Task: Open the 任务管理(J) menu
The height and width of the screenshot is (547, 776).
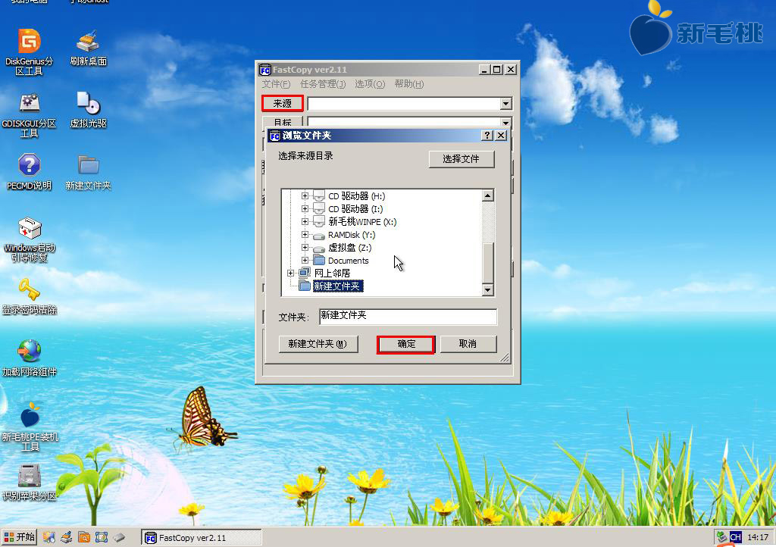Action: (323, 84)
